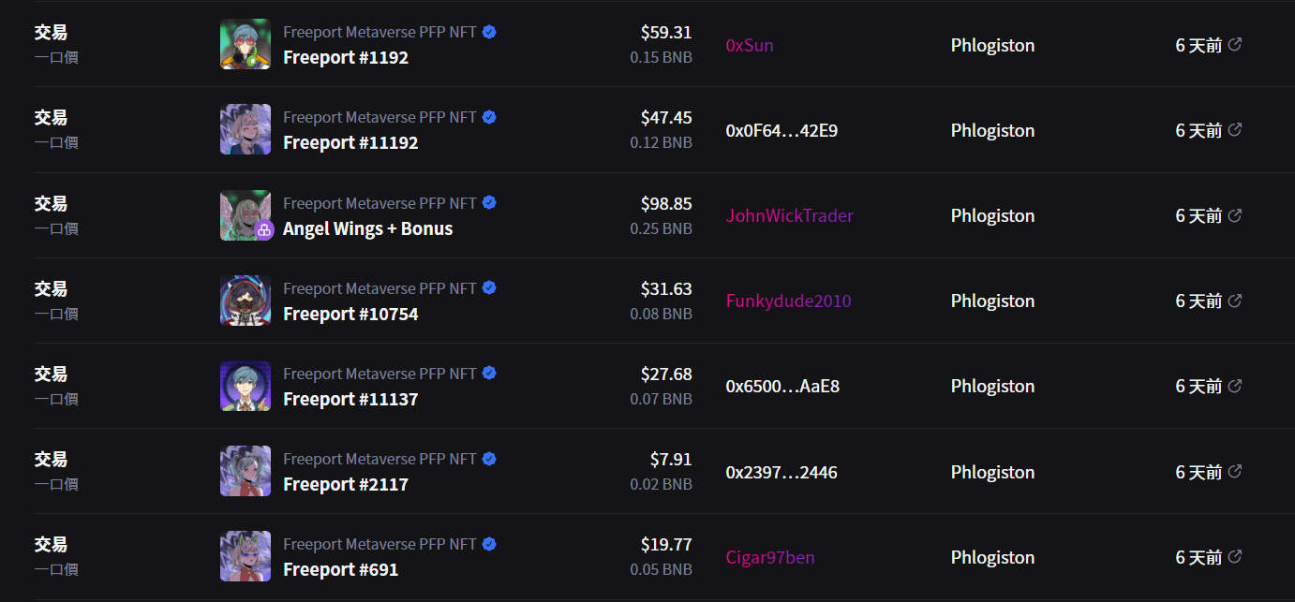Image resolution: width=1295 pixels, height=602 pixels.
Task: Click verified badge next to Freeport #1192 collection
Action: 489,32
